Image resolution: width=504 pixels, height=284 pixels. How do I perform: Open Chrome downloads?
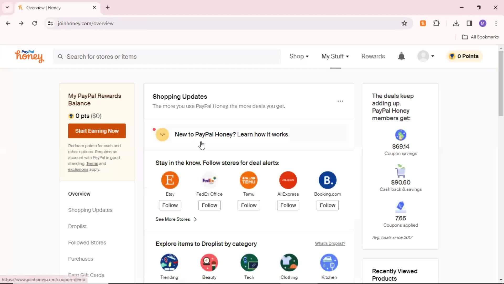pyautogui.click(x=456, y=23)
